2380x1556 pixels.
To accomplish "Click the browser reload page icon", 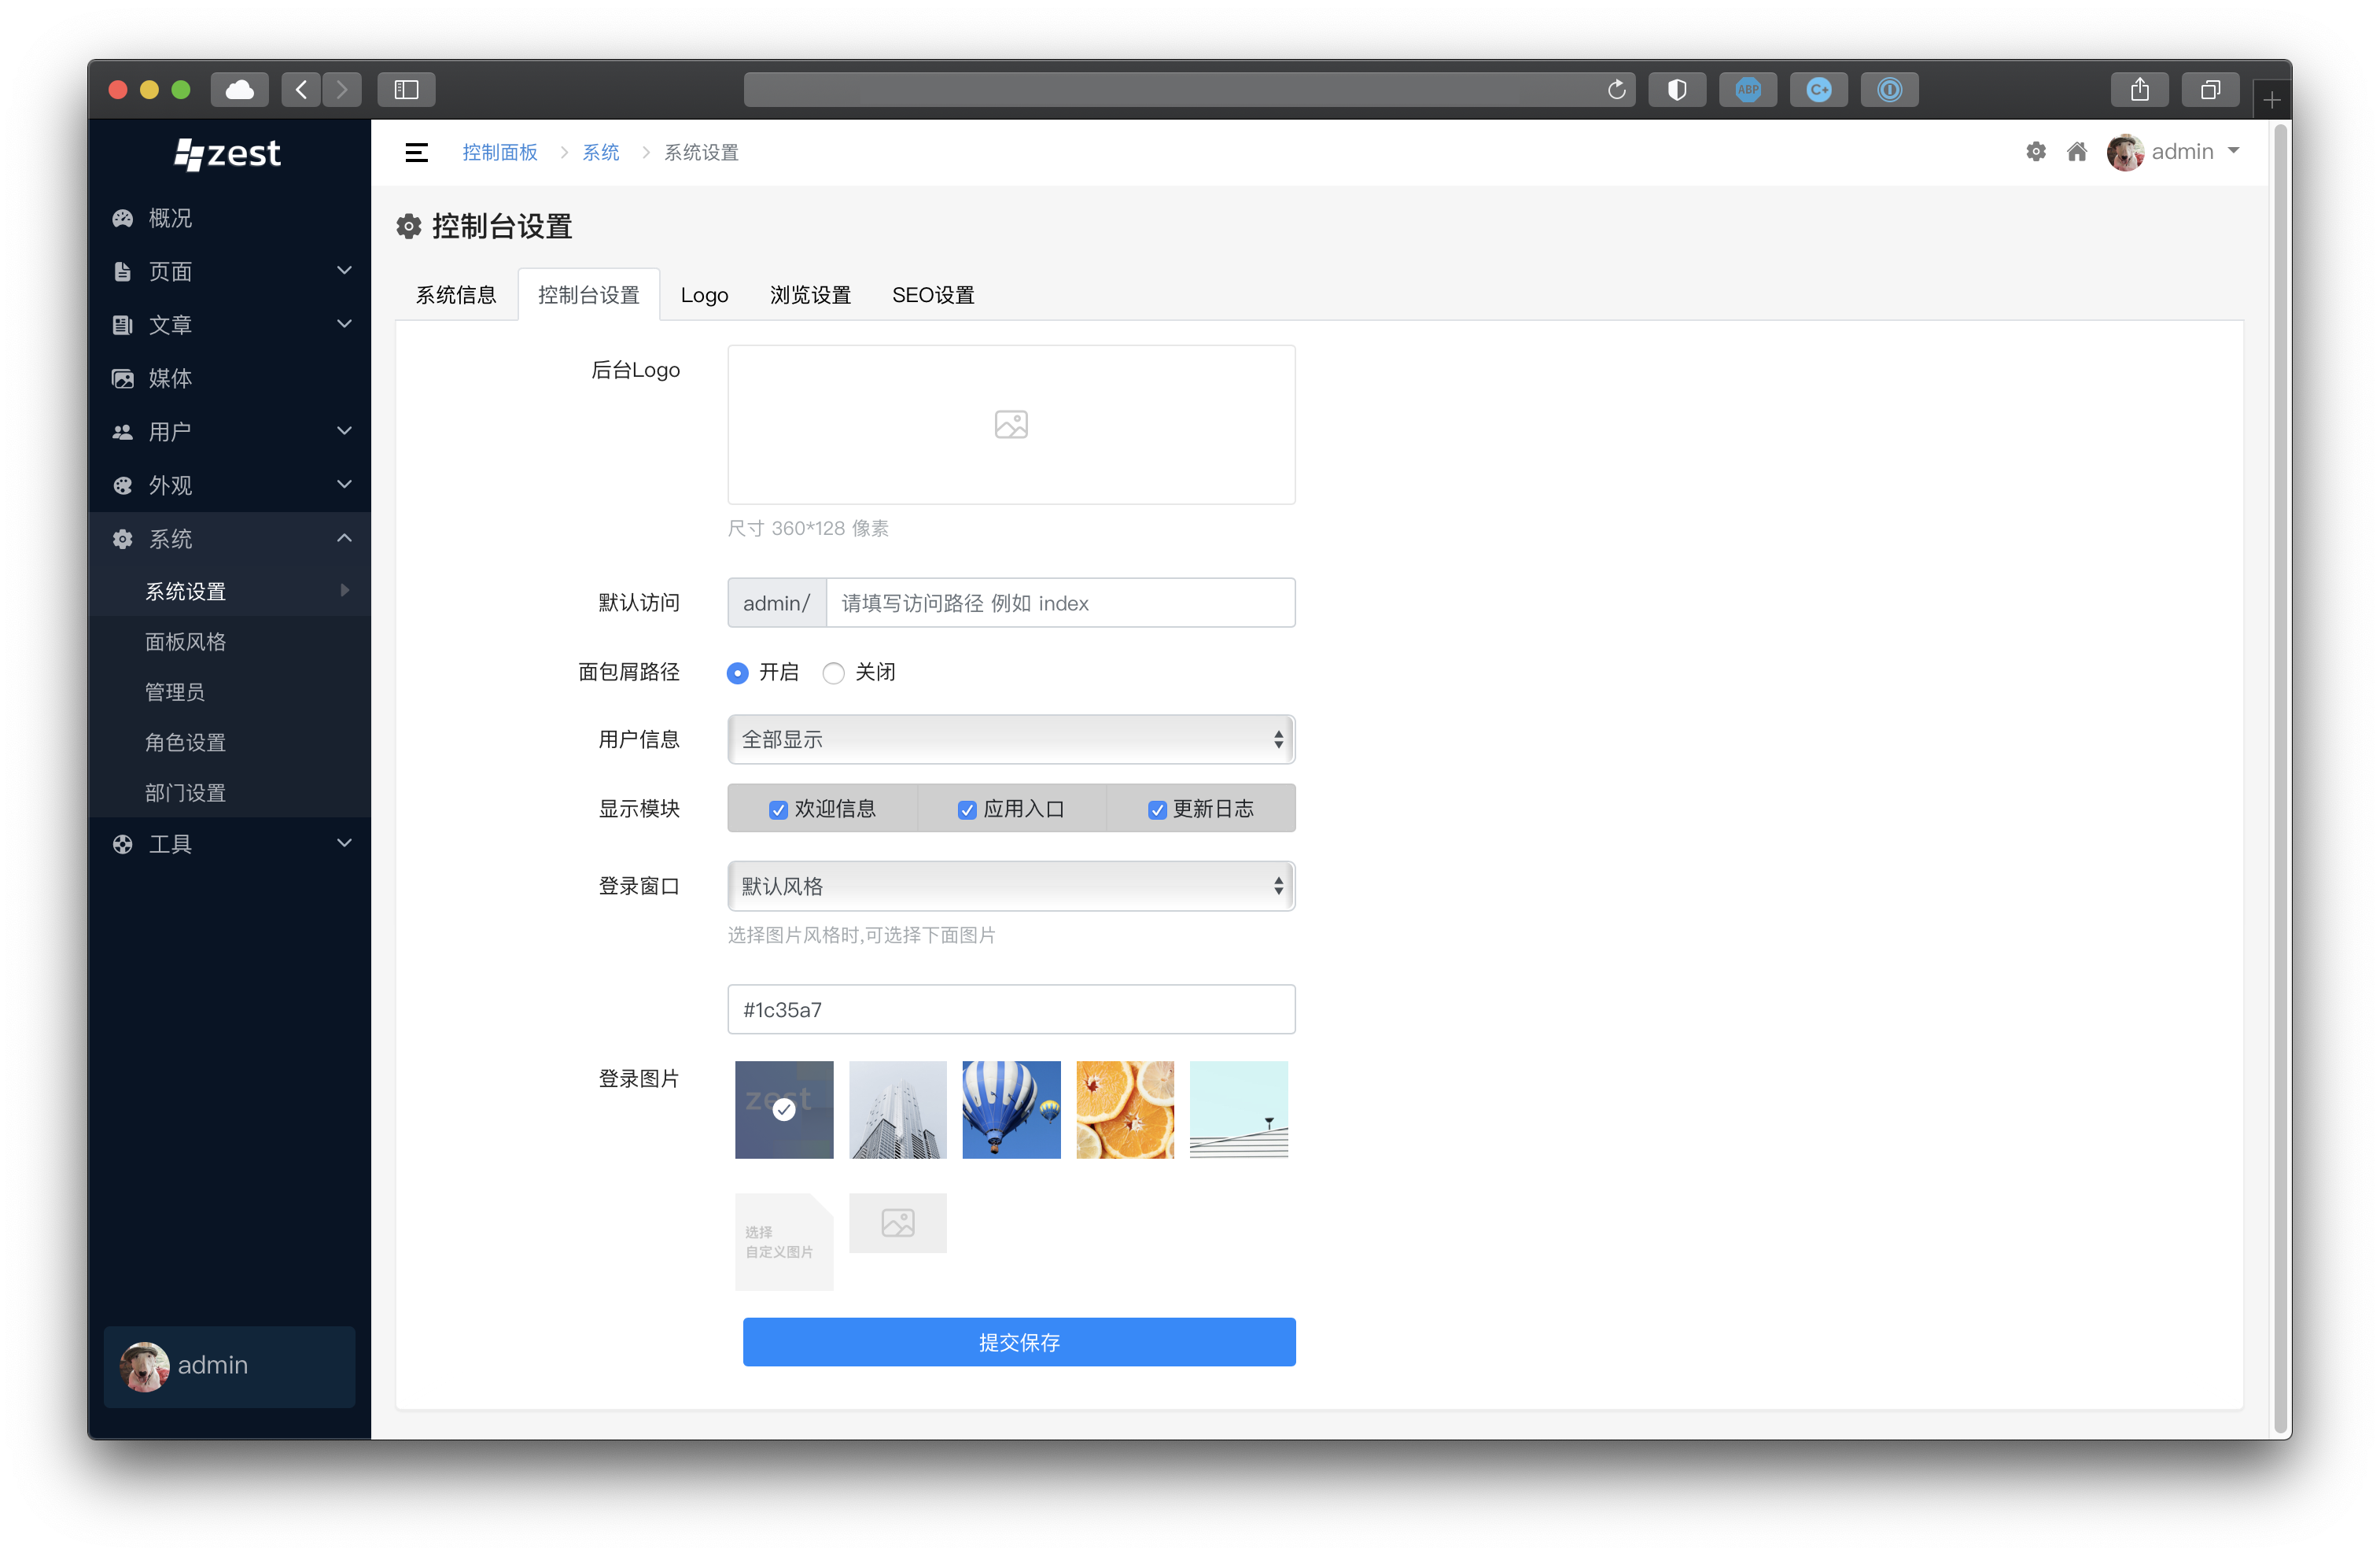I will [1616, 90].
